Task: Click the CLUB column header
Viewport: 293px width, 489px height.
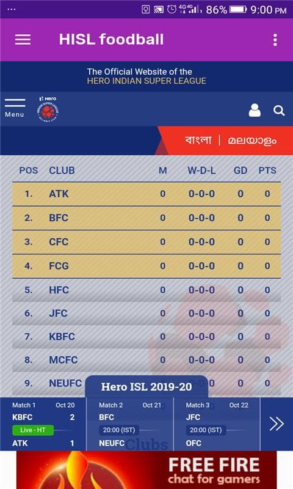Action: click(62, 171)
